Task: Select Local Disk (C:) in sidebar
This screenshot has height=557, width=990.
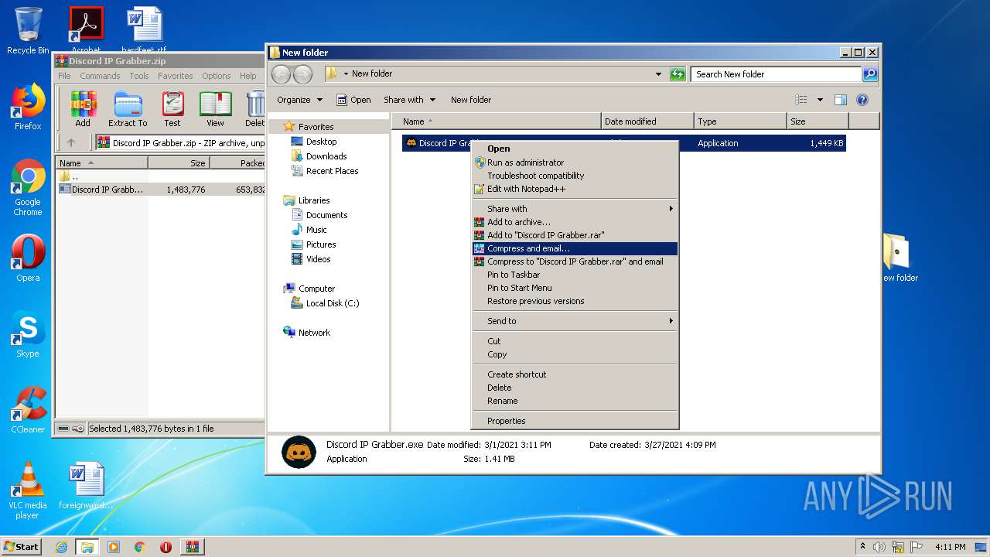Action: tap(325, 303)
